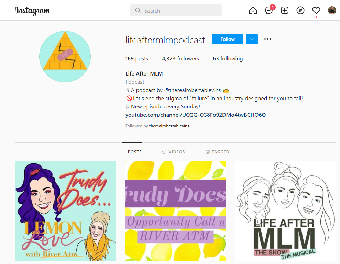Go to the Instagram home feed icon

[x=253, y=10]
